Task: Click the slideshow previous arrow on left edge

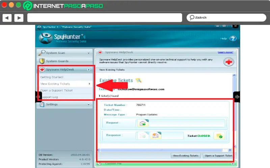Action: (x=38, y=97)
